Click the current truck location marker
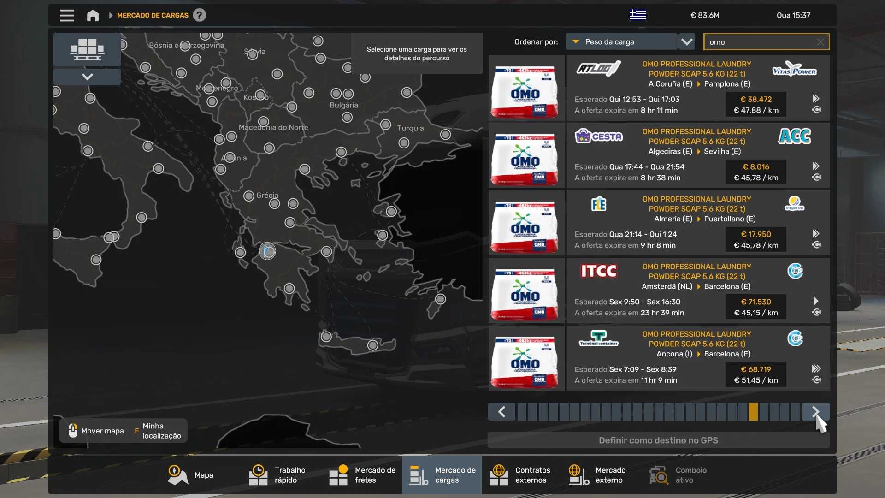The width and height of the screenshot is (885, 498). pyautogui.click(x=267, y=251)
